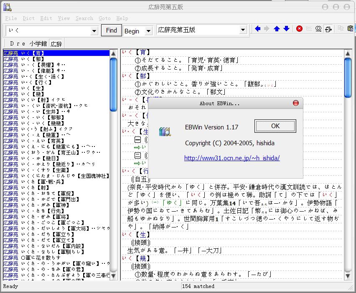The height and width of the screenshot is (293, 356).
Task: Select the いくい【射】 result row
Action: coord(56,100)
